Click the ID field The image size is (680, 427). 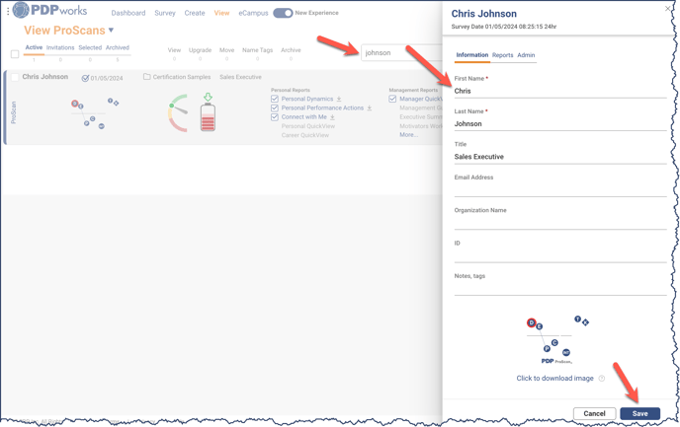(x=560, y=255)
